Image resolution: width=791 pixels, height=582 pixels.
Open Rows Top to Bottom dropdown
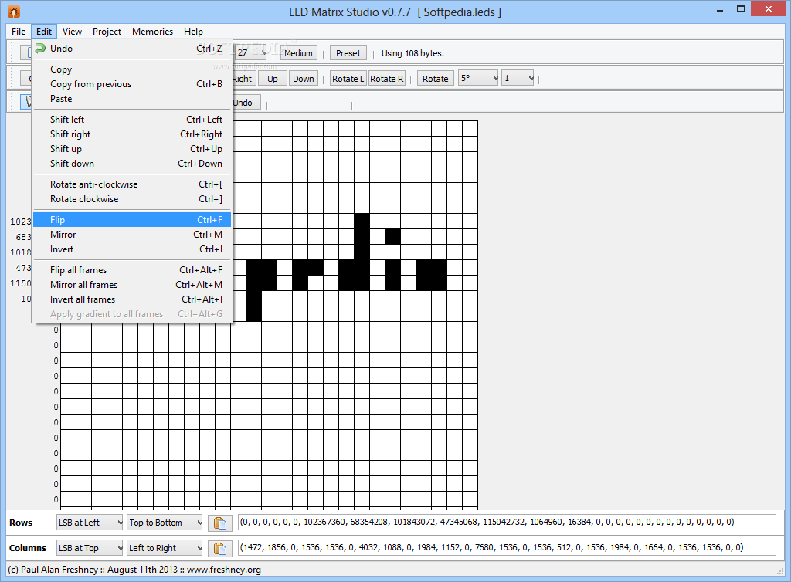click(165, 523)
